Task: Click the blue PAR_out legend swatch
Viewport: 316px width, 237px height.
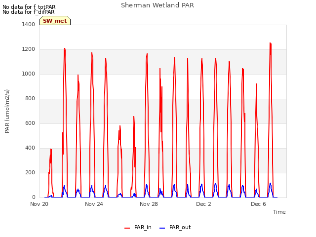Action: click(x=162, y=228)
